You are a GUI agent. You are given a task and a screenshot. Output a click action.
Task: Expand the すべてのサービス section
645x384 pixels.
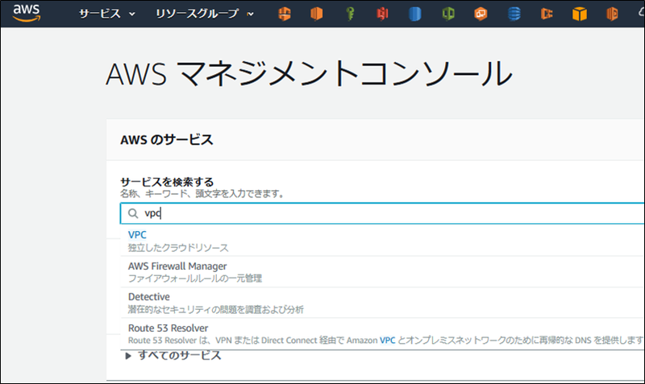(173, 355)
